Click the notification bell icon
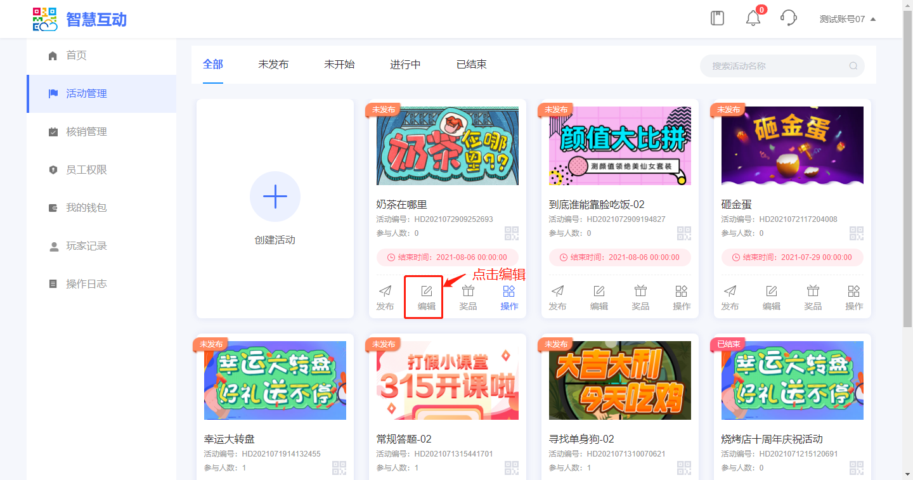 [x=753, y=18]
